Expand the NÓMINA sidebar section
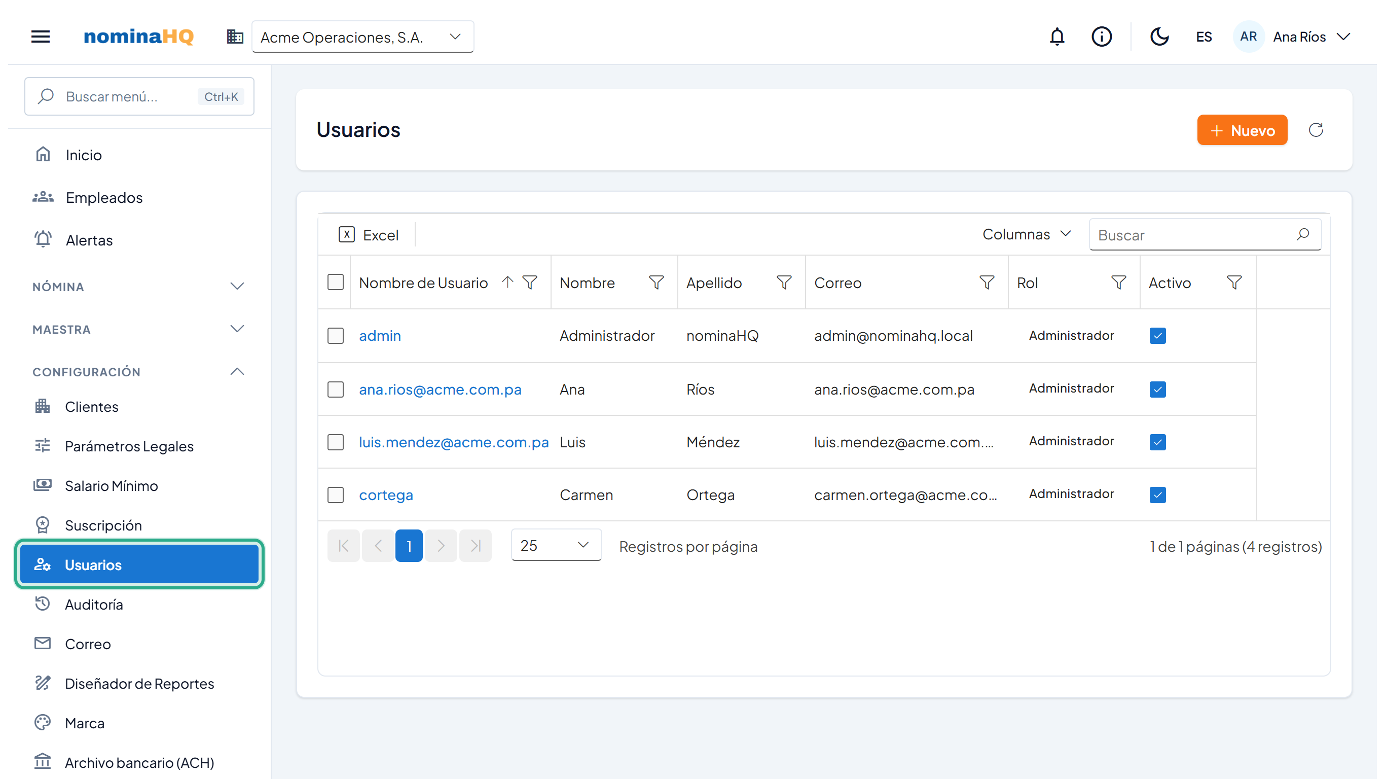 [139, 287]
